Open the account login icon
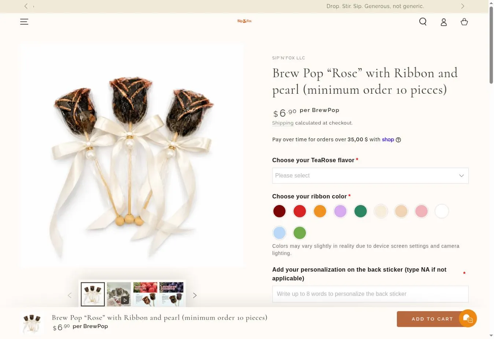Viewport: 494px width, 339px height. [444, 22]
